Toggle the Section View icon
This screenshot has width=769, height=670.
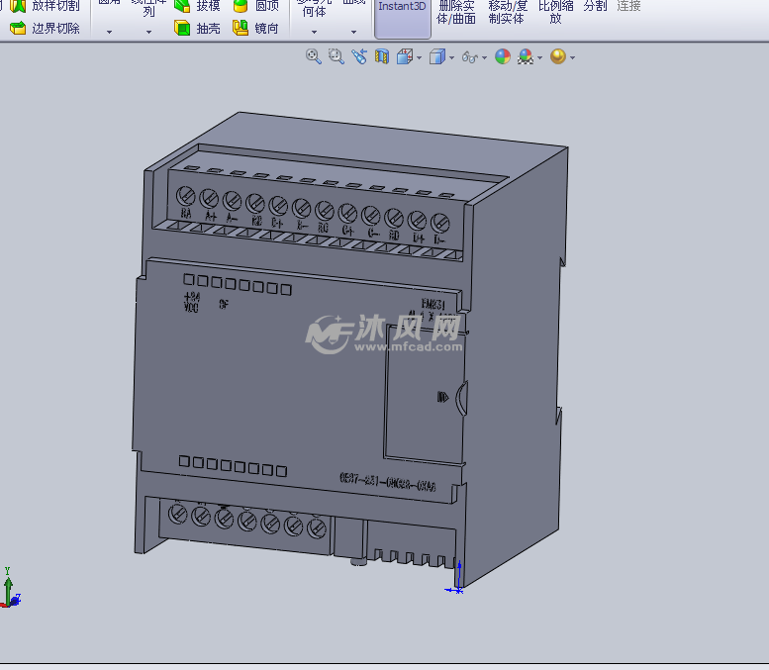pos(381,57)
